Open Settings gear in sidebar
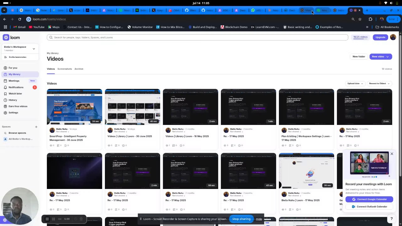Screen dimensions: 402x226 pos(5,113)
